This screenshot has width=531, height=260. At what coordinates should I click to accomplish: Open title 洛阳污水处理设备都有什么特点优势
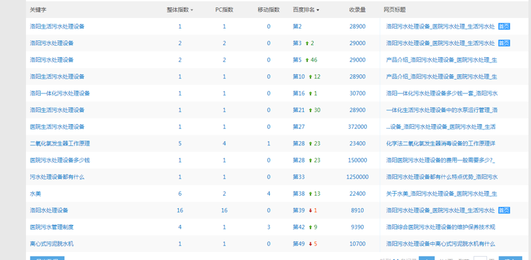pos(442,177)
